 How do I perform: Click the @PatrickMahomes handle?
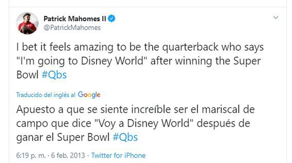pyautogui.click(x=72, y=28)
